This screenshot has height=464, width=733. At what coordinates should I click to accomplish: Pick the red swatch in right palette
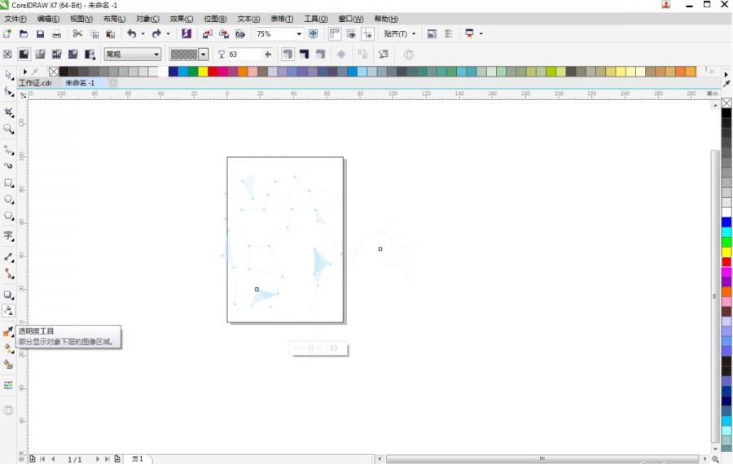point(726,261)
